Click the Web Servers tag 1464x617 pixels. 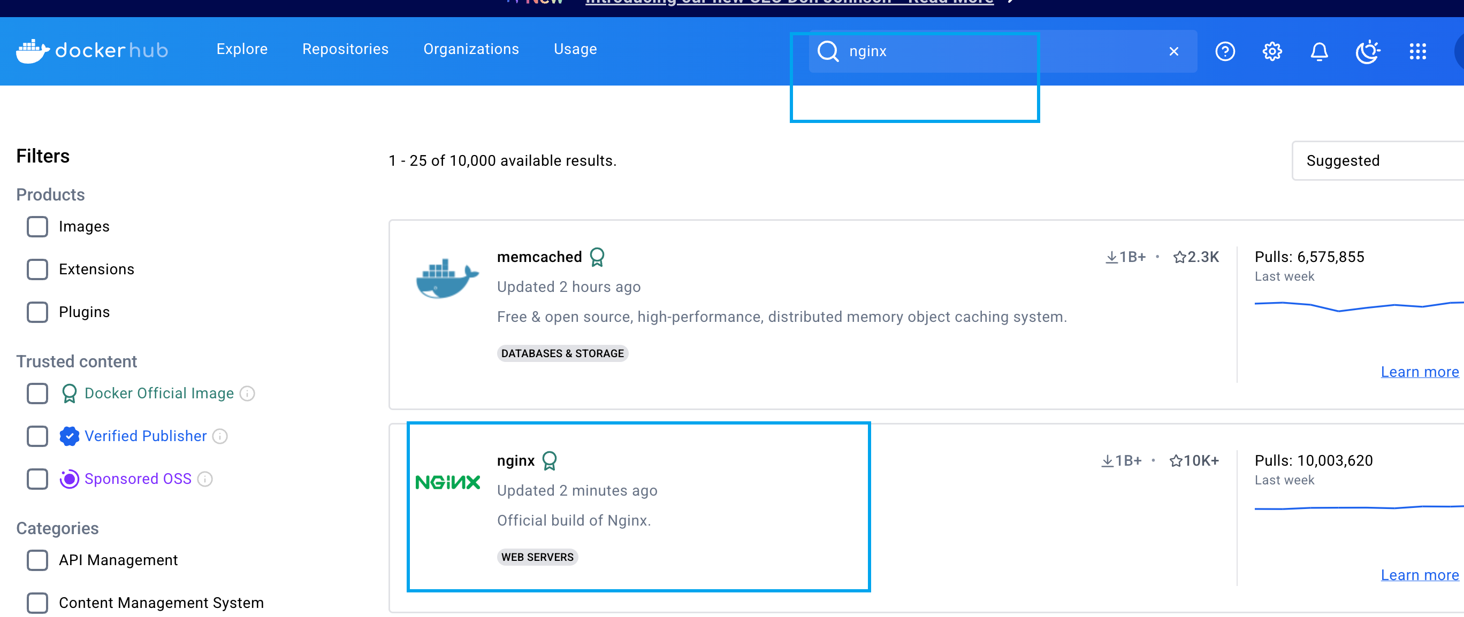537,558
